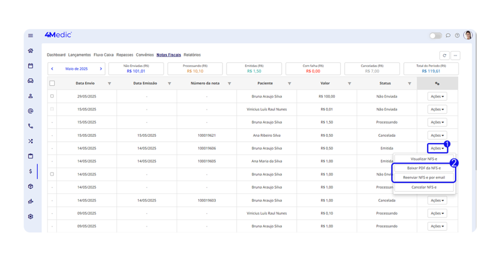The width and height of the screenshot is (500, 262).
Task: Check the 15/05/2025 Vinicius Luis Raul Nunes row
Action: (52, 109)
